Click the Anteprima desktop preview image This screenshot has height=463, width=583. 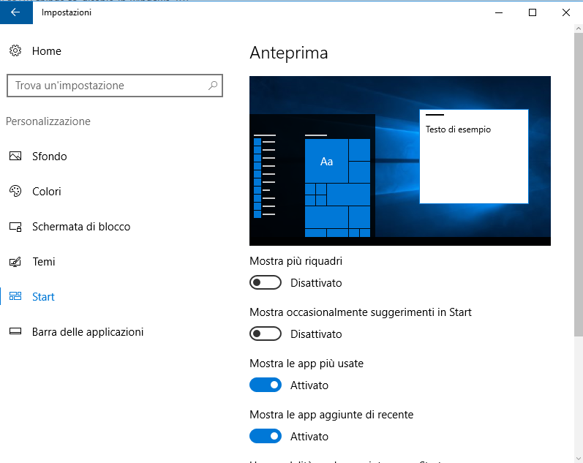pyautogui.click(x=399, y=161)
